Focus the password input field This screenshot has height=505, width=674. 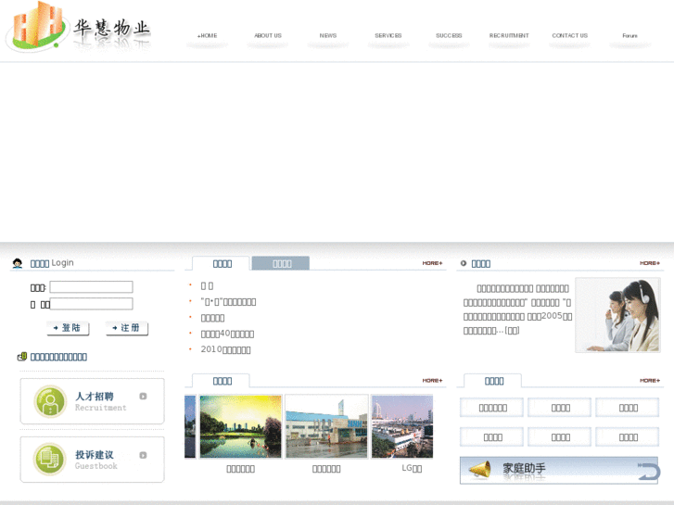click(x=91, y=304)
